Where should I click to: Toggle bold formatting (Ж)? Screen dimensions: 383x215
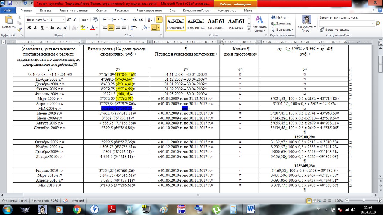pos(29,28)
